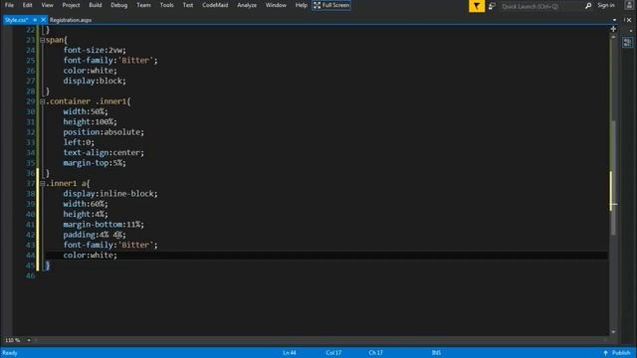Click the scroll down arrow of the editor scrollbar
The width and height of the screenshot is (637, 358).
tap(613, 331)
